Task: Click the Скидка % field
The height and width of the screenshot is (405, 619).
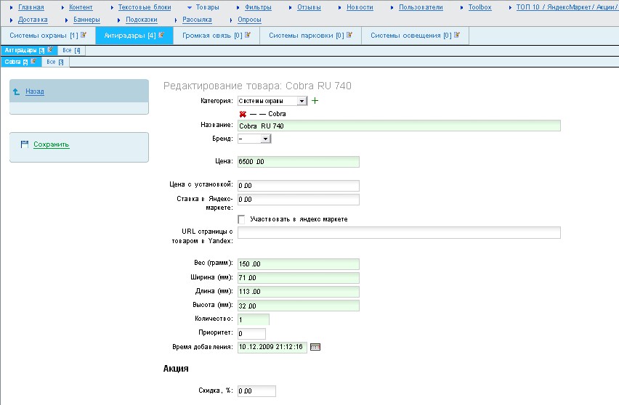Action: [x=256, y=391]
